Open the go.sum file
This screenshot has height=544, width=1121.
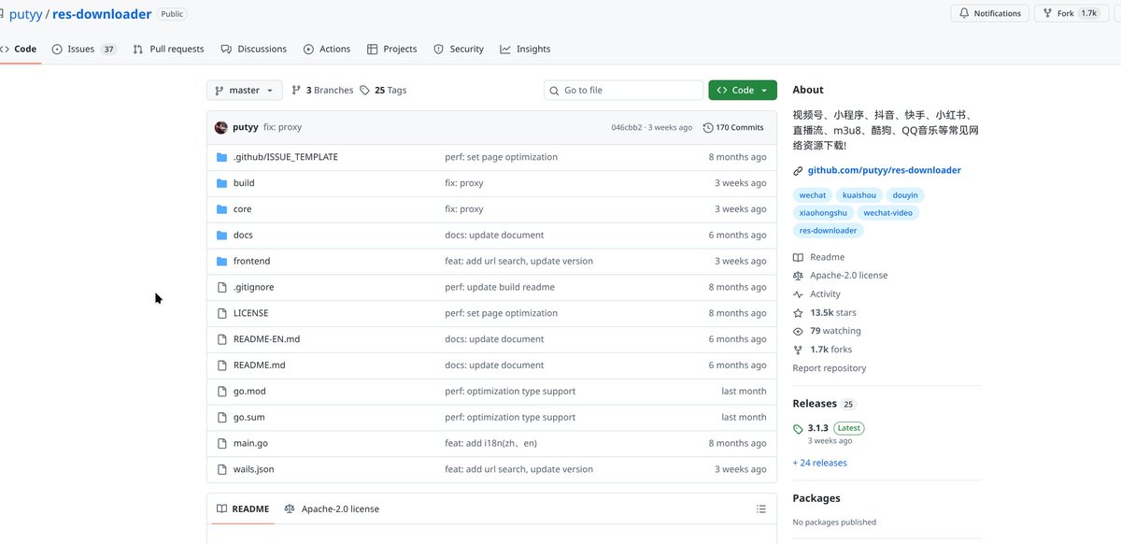coord(249,418)
